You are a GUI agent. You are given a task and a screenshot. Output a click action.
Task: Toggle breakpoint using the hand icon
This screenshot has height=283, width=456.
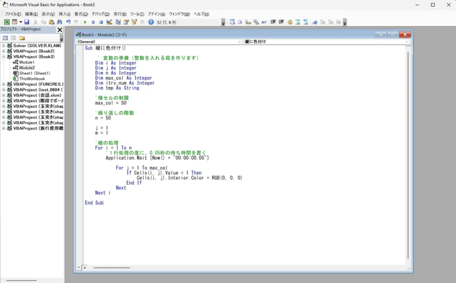tap(289, 22)
